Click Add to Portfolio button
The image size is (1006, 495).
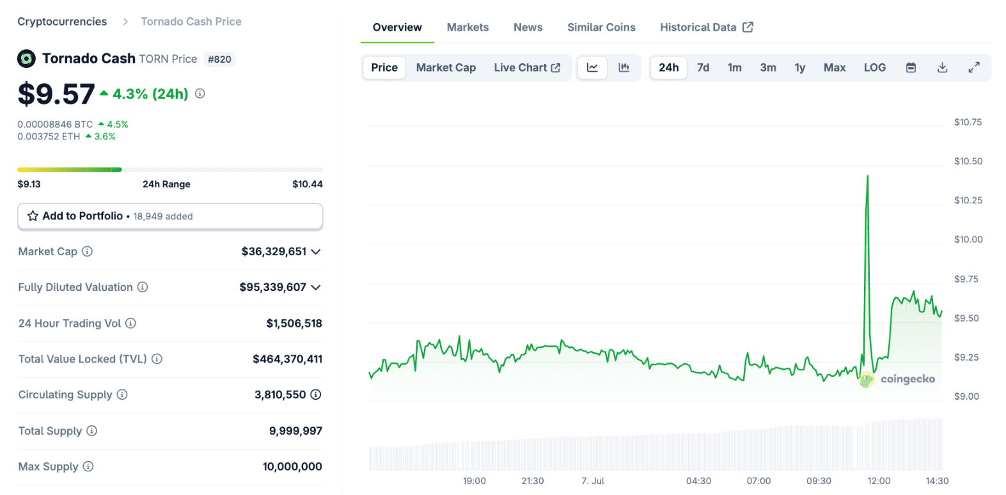click(x=170, y=216)
